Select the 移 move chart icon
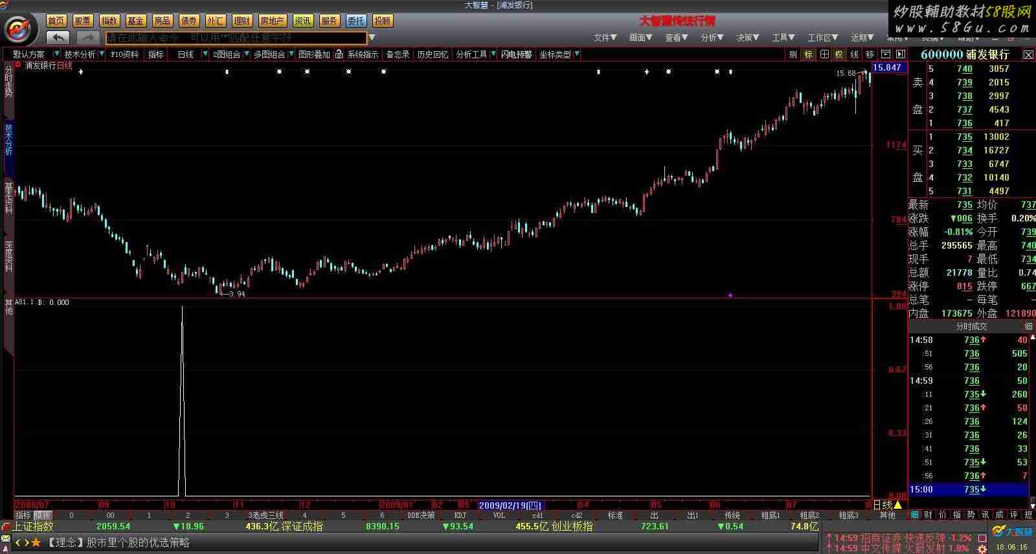 870,54
